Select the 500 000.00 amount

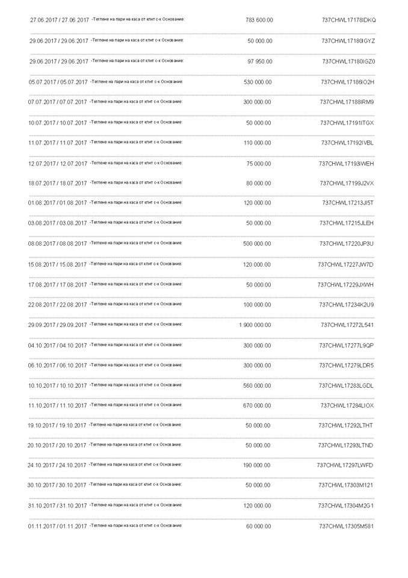[257, 244]
